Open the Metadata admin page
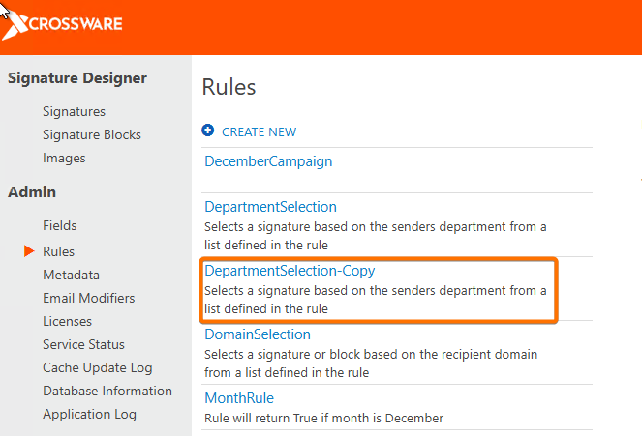The width and height of the screenshot is (642, 436). [71, 276]
